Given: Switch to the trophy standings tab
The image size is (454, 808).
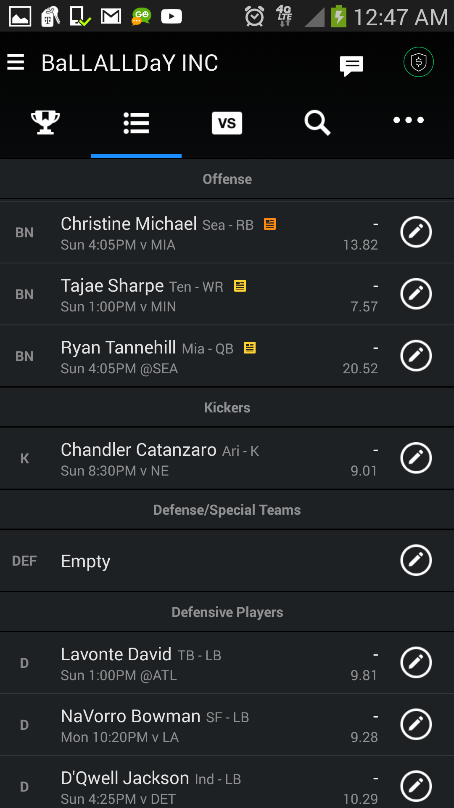Looking at the screenshot, I should 45,122.
